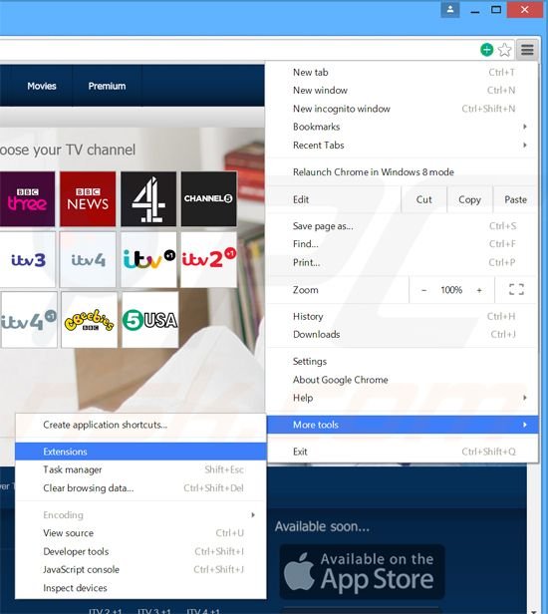The image size is (548, 614).
Task: Click About Google Chrome
Action: tap(404, 380)
